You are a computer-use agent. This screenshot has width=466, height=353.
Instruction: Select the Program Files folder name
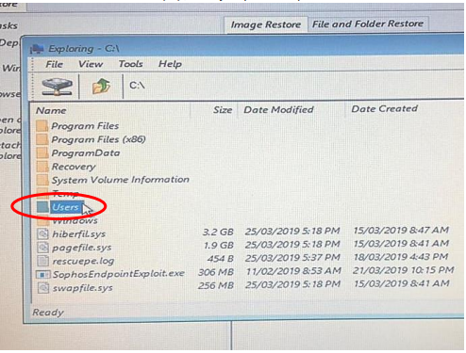point(85,126)
